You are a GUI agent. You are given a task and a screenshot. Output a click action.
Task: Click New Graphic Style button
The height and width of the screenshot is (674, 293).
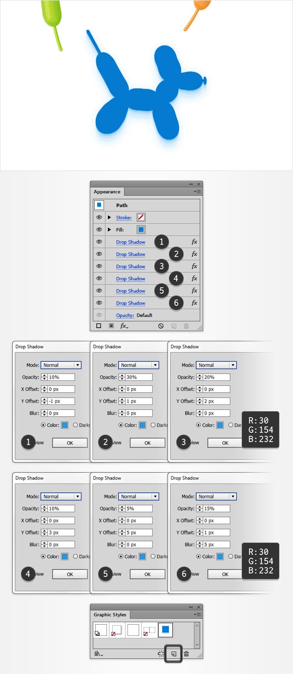point(173,653)
